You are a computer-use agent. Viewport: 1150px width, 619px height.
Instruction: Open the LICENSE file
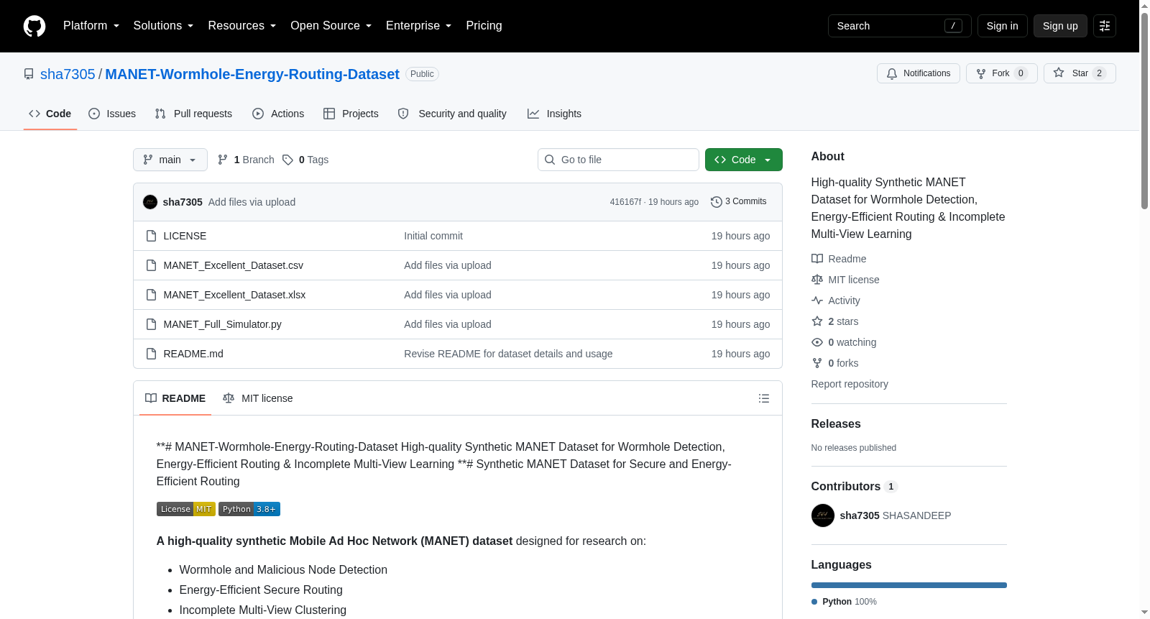pos(185,236)
